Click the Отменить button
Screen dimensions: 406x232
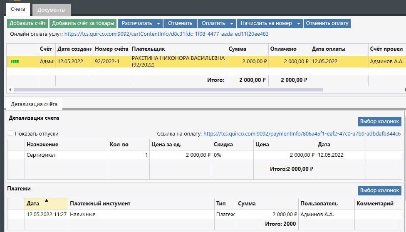tap(180, 23)
